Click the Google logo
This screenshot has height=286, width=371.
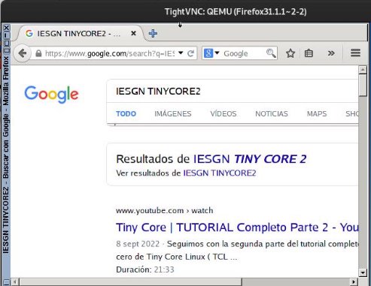(51, 95)
